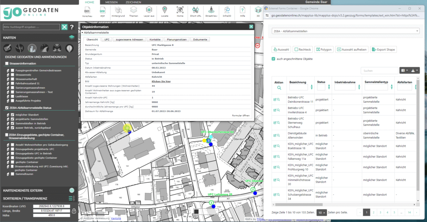Image resolution: width=427 pixels, height=222 pixels.
Task: Switch to the MESSEN ribbon tab
Action: (111, 2)
